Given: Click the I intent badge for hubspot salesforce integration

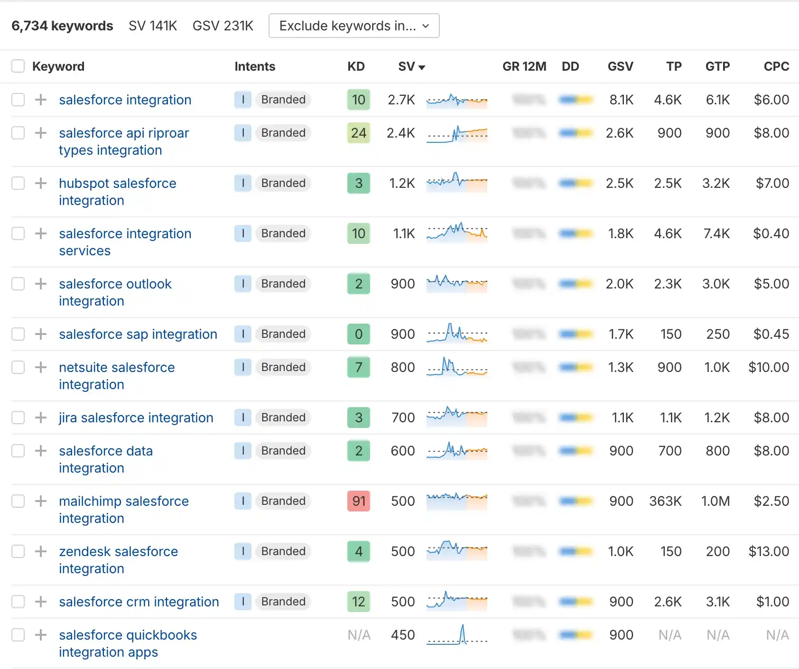Looking at the screenshot, I should coord(243,183).
